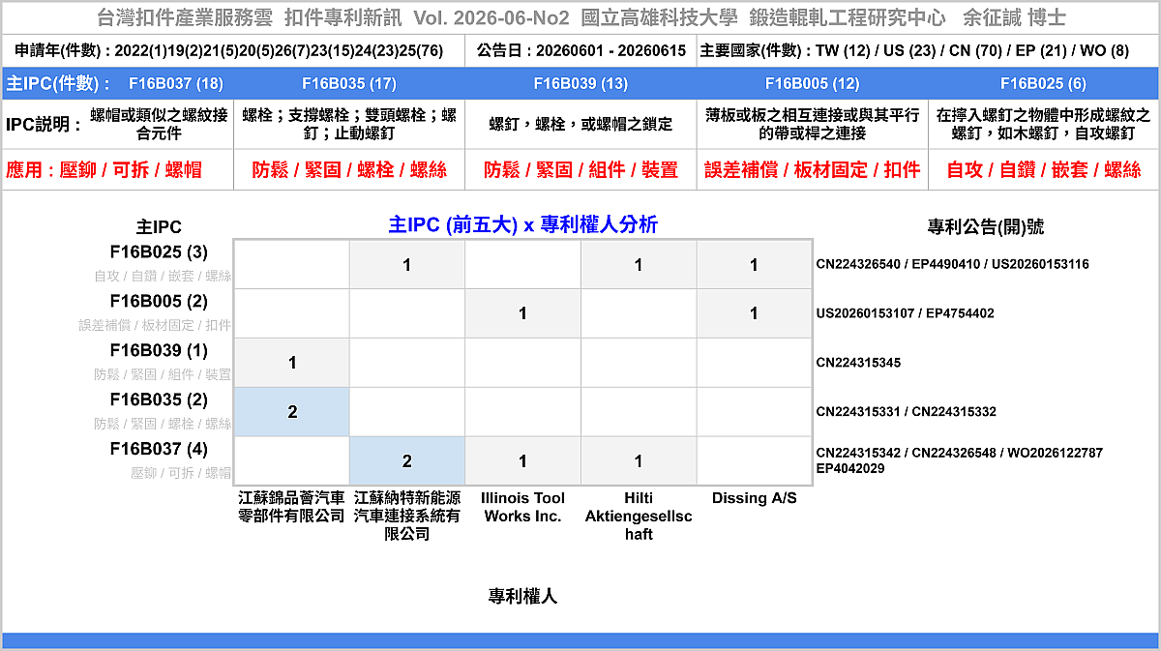
Task: Click heatmap cell F16B025 × Dissing A/S (1)
Action: [x=754, y=265]
